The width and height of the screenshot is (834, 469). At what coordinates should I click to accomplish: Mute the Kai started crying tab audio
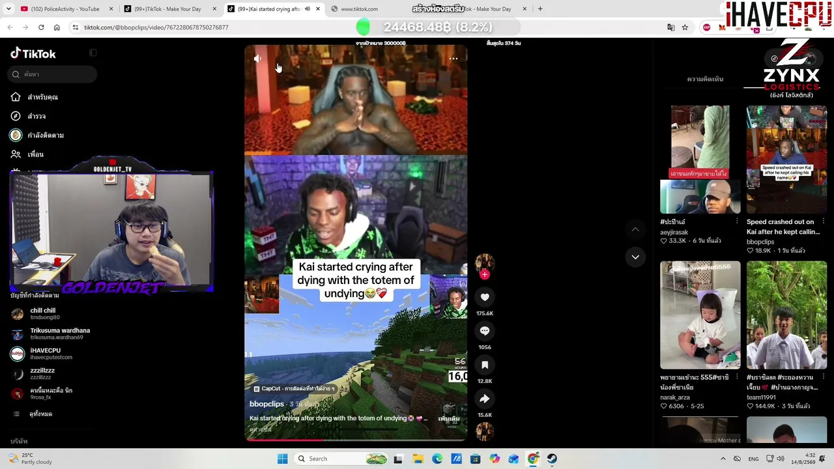point(308,9)
